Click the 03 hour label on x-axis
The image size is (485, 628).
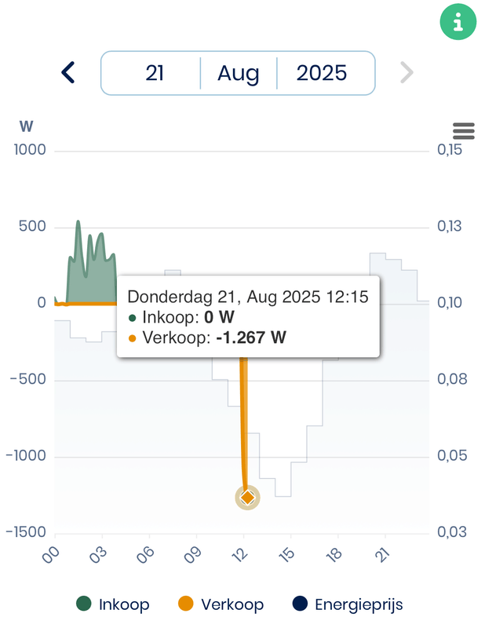point(99,554)
